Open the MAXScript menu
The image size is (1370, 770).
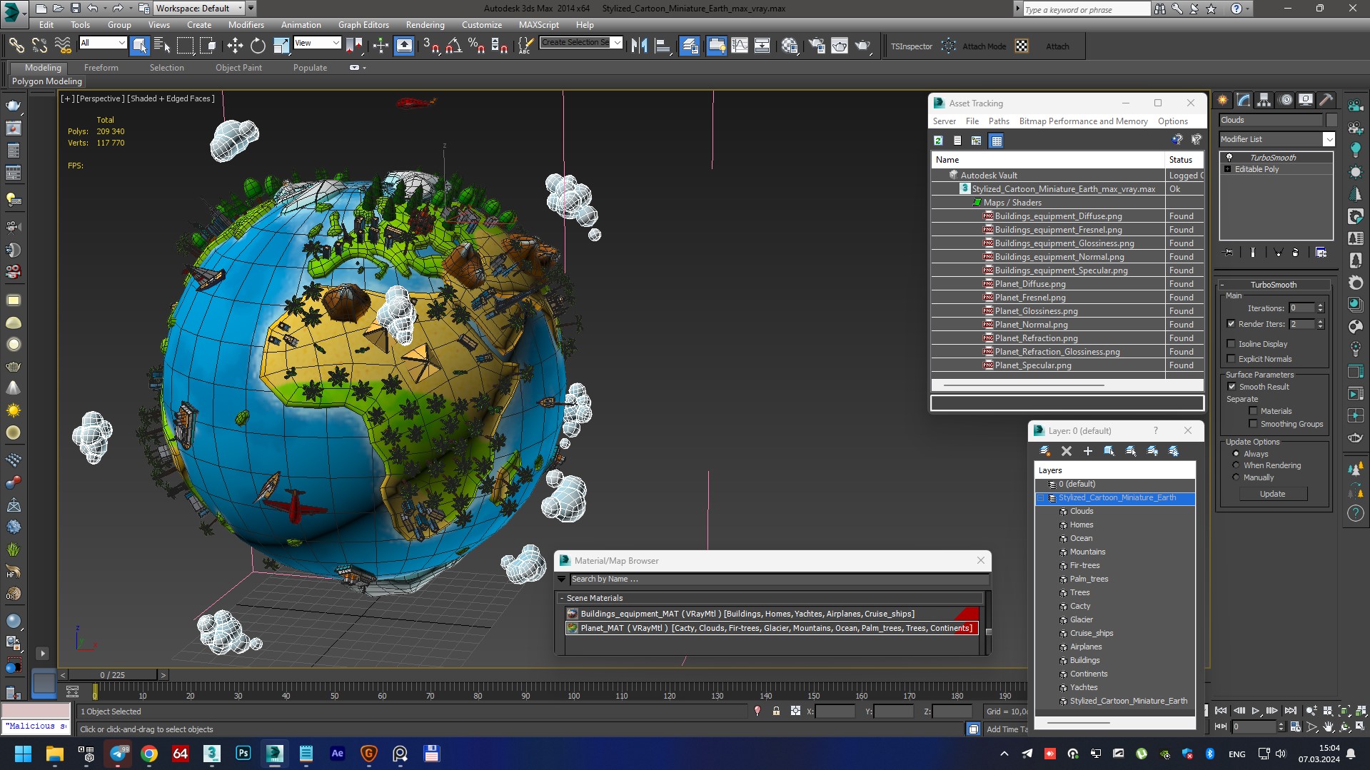coord(539,24)
